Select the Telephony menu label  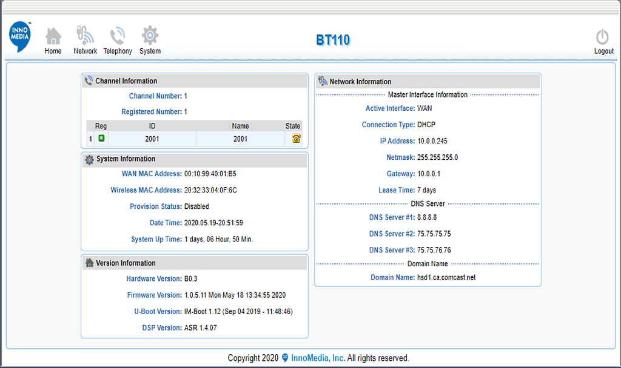118,51
